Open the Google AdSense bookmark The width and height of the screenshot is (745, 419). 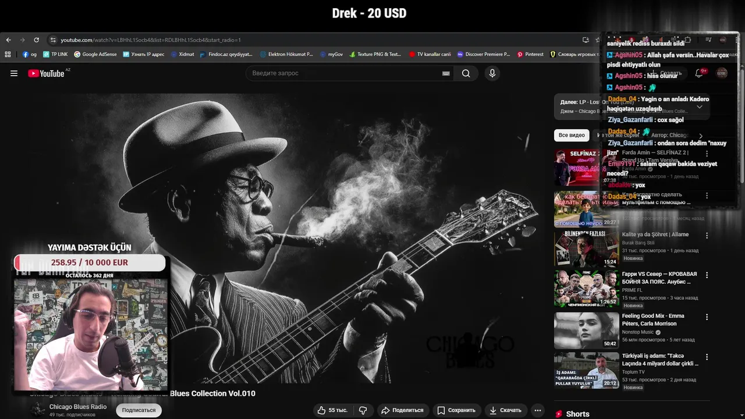95,54
